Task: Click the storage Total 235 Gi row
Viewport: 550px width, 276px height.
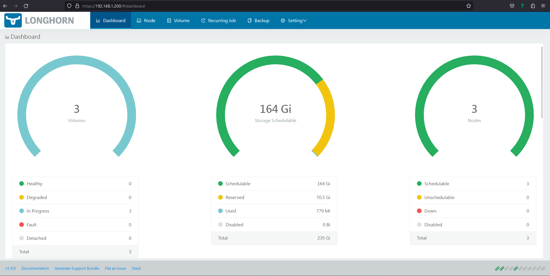Action: [274, 238]
